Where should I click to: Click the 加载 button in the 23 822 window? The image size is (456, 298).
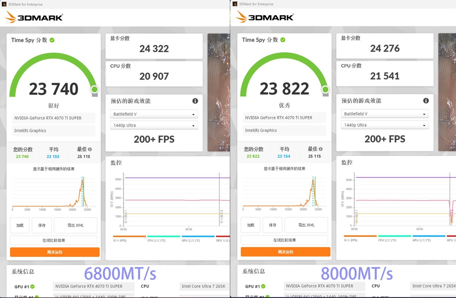point(251,225)
